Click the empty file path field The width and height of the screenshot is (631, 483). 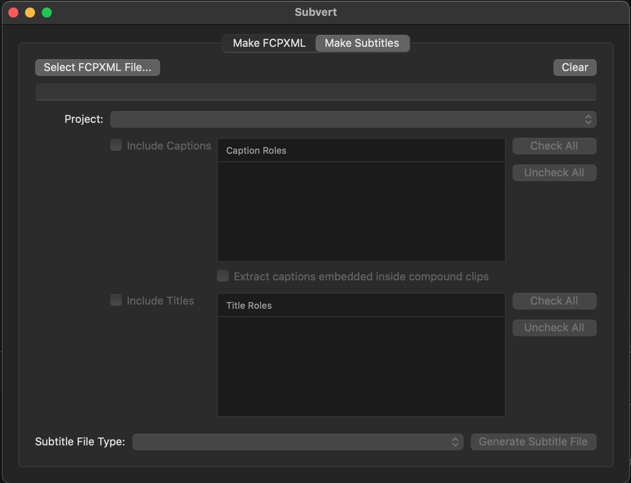315,92
